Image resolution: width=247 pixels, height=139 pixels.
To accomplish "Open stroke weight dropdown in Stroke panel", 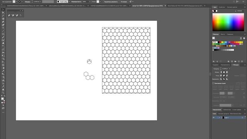I will pyautogui.click(x=230, y=69).
